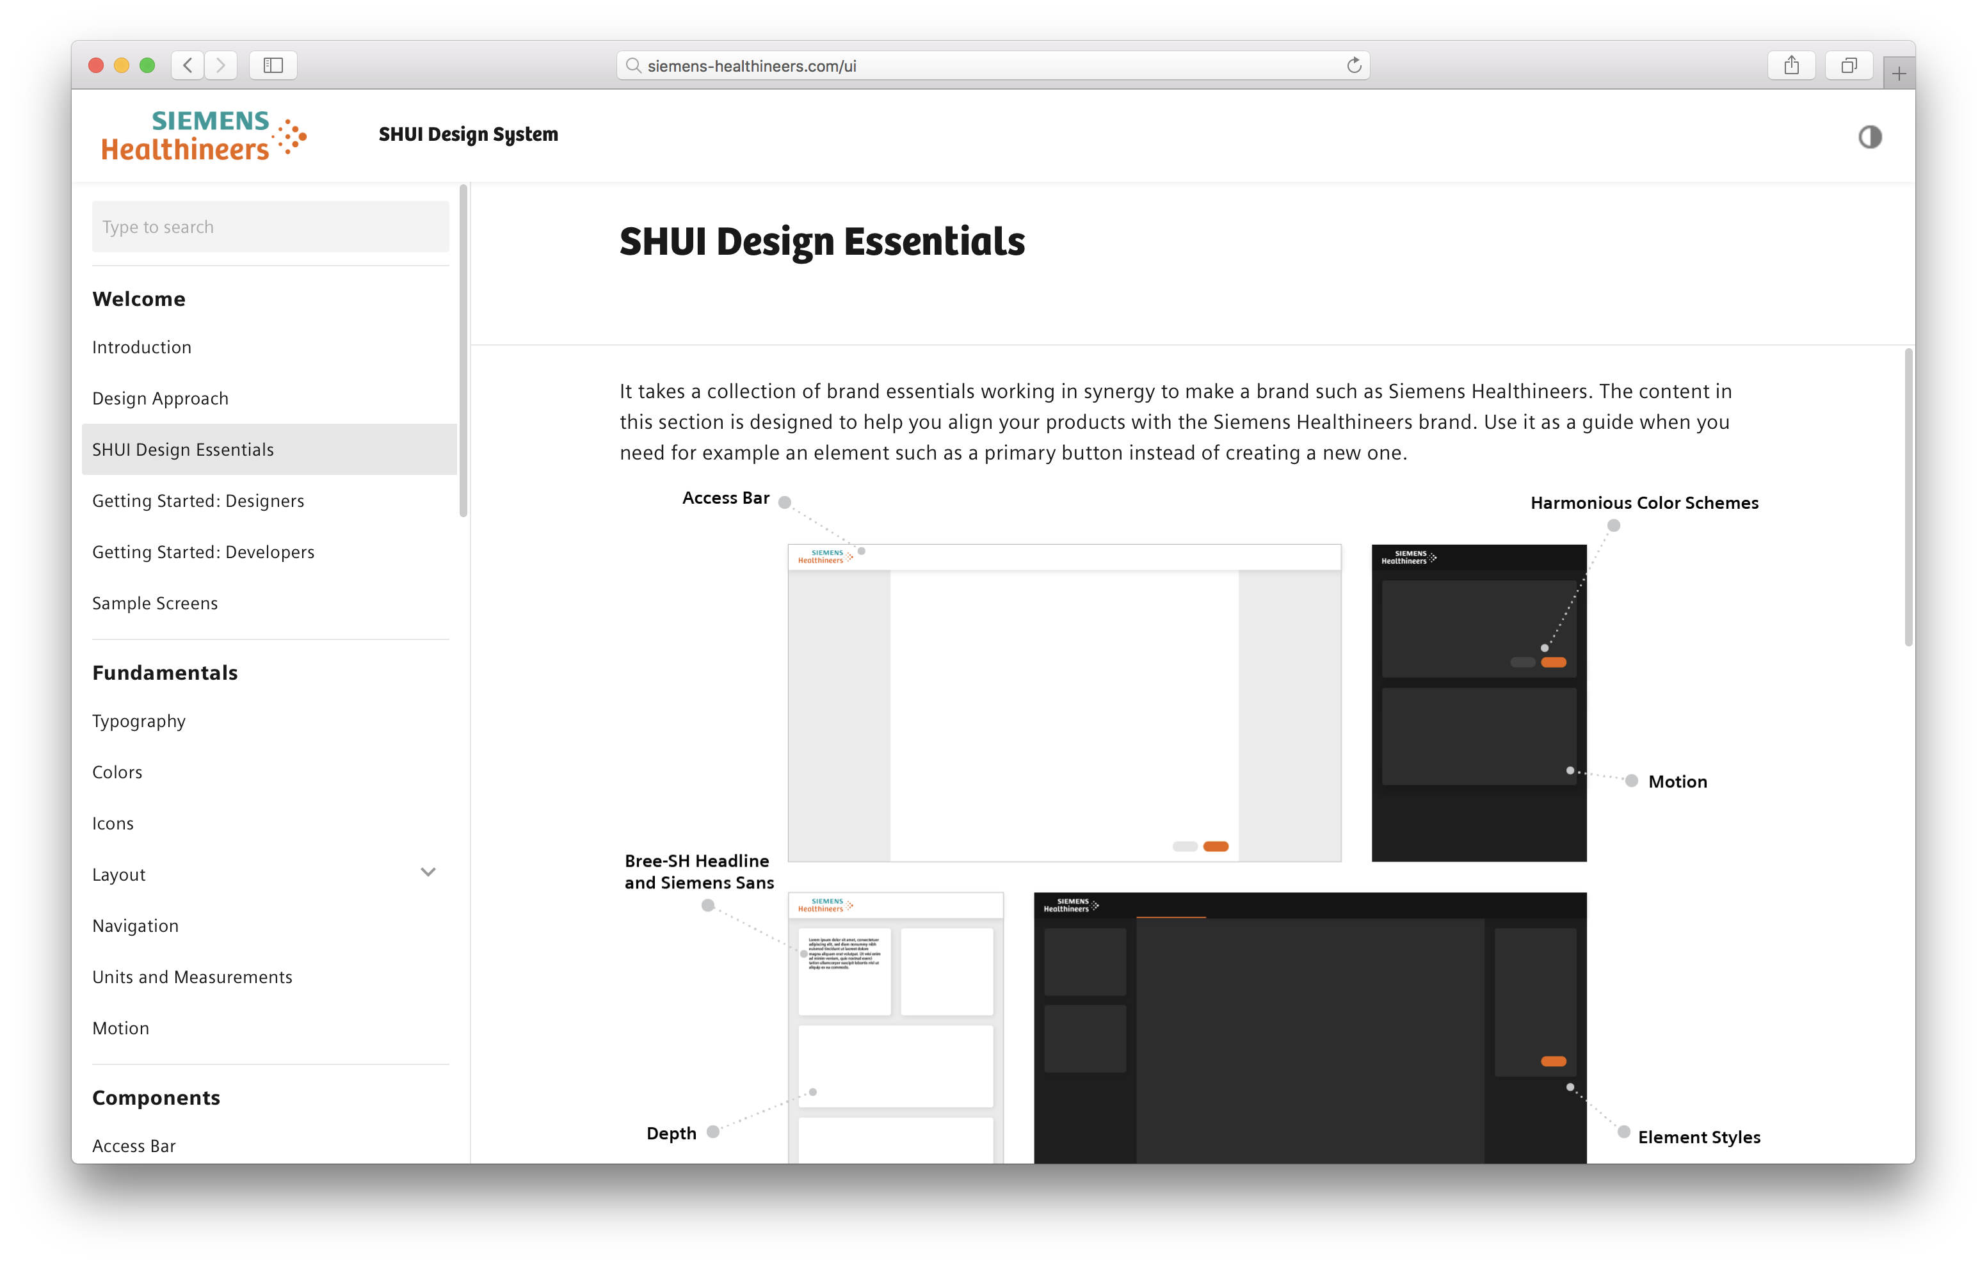Click the search input field

click(x=269, y=225)
